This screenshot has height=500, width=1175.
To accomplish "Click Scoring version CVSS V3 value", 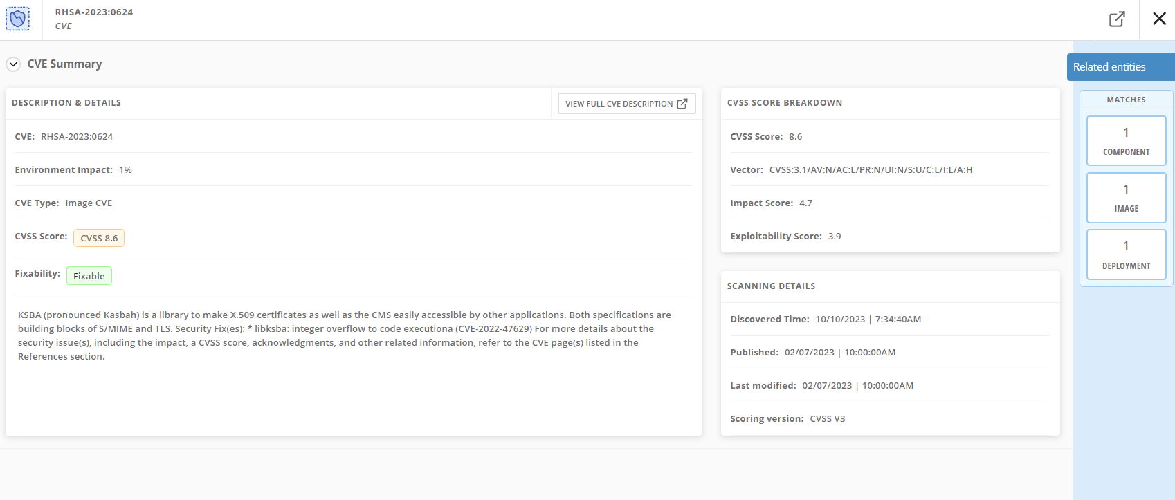I will (828, 419).
